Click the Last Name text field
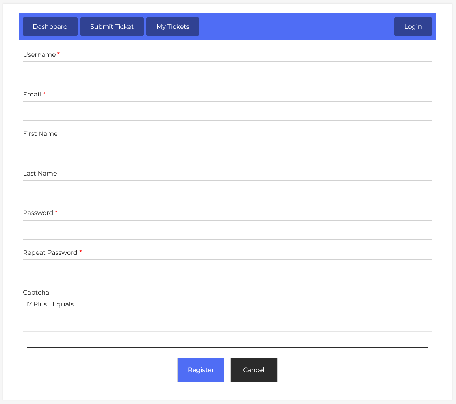 (227, 190)
